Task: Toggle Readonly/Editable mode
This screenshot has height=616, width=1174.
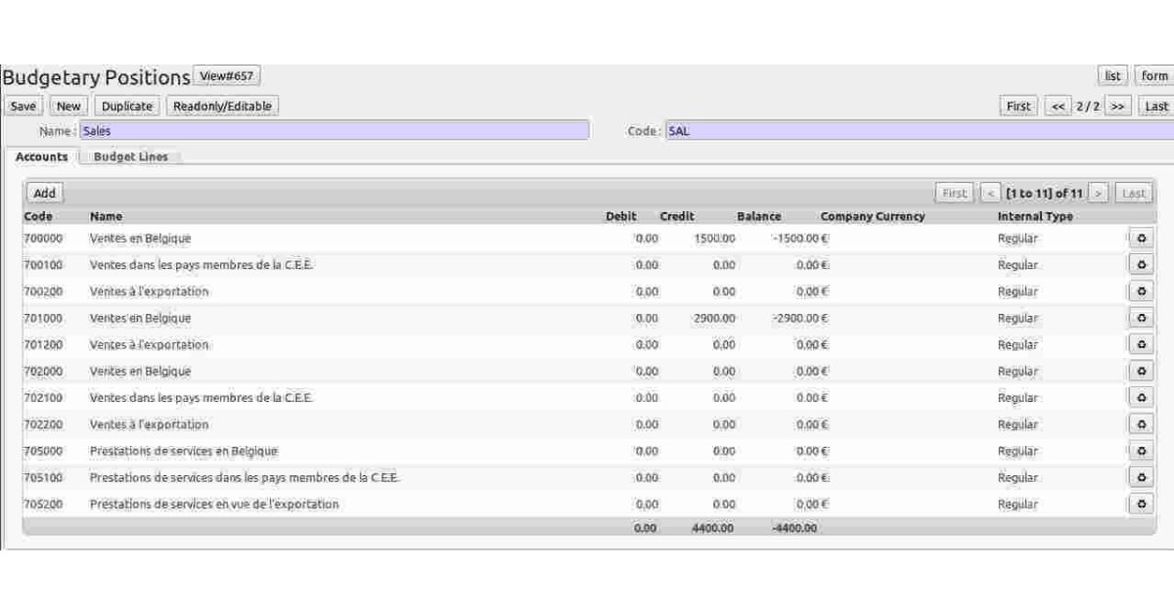Action: click(x=222, y=106)
